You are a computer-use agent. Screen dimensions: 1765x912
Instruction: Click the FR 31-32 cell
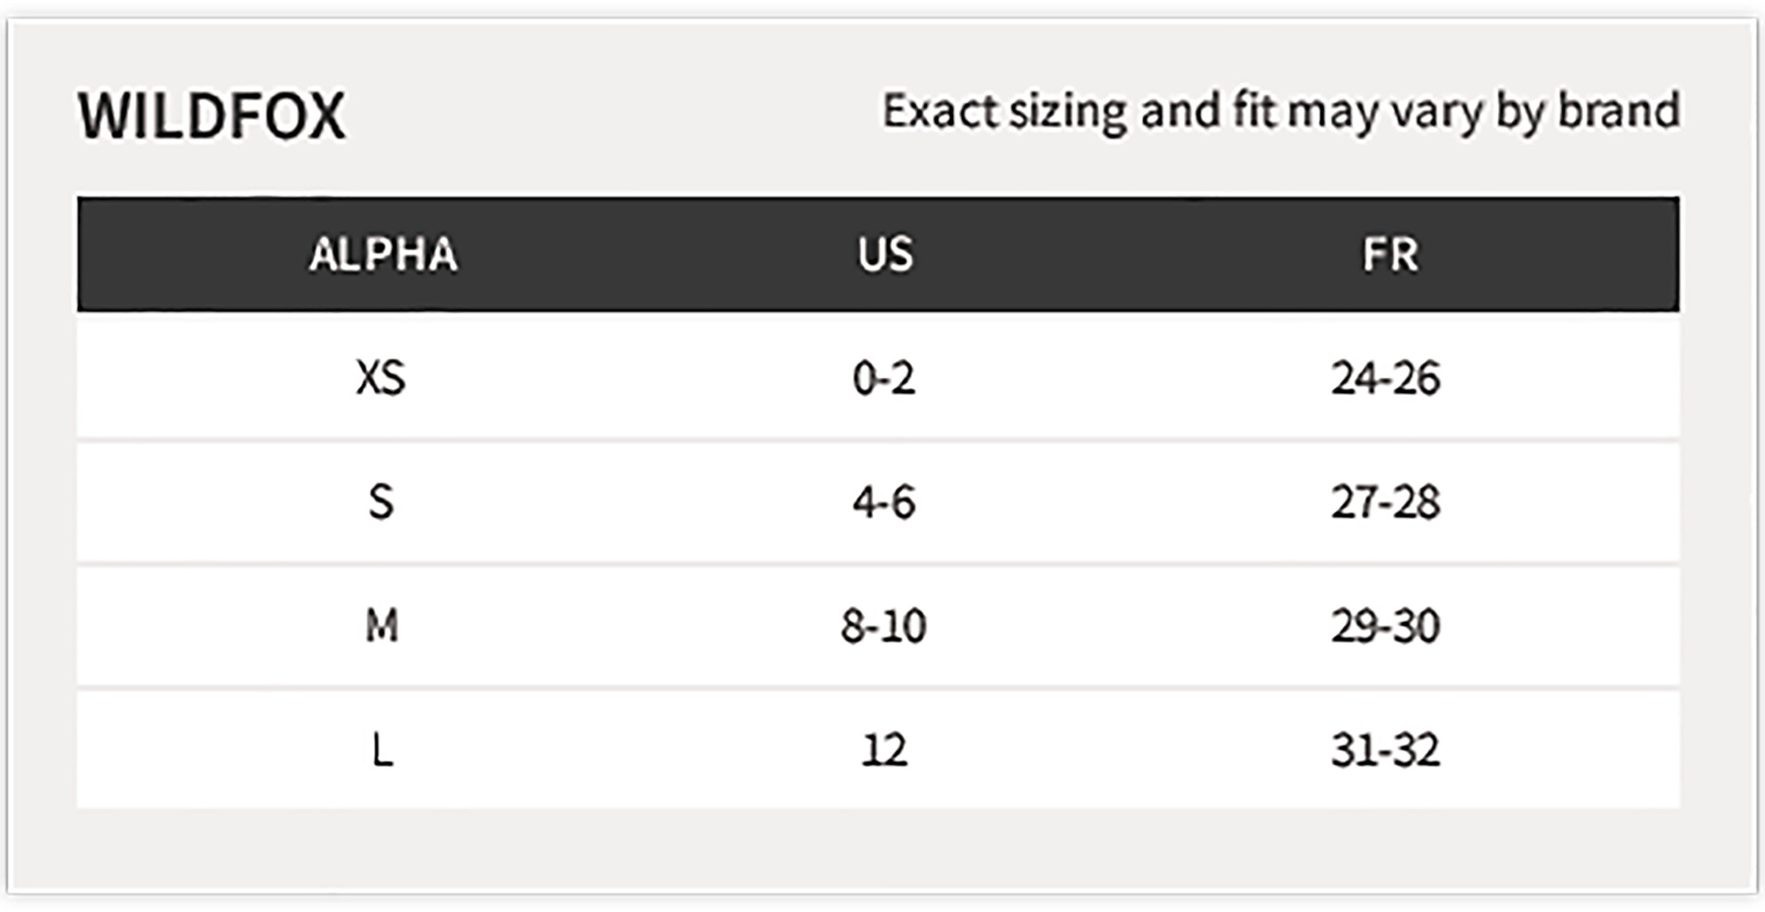pyautogui.click(x=1386, y=749)
